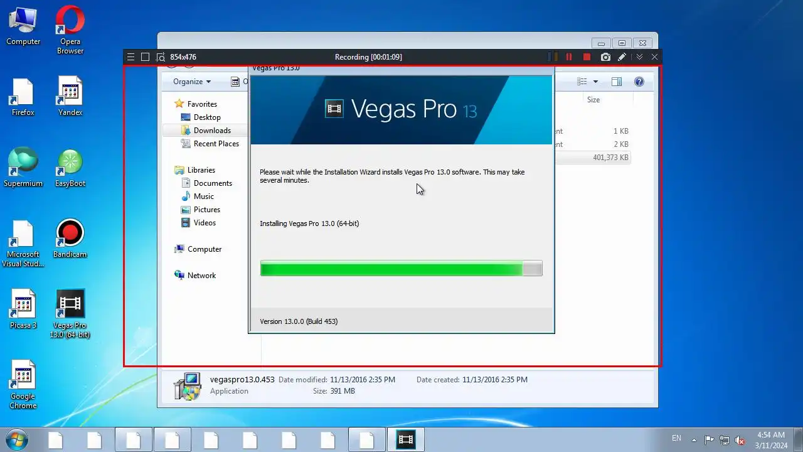Click the Size column header
This screenshot has height=452, width=803.
tap(593, 100)
